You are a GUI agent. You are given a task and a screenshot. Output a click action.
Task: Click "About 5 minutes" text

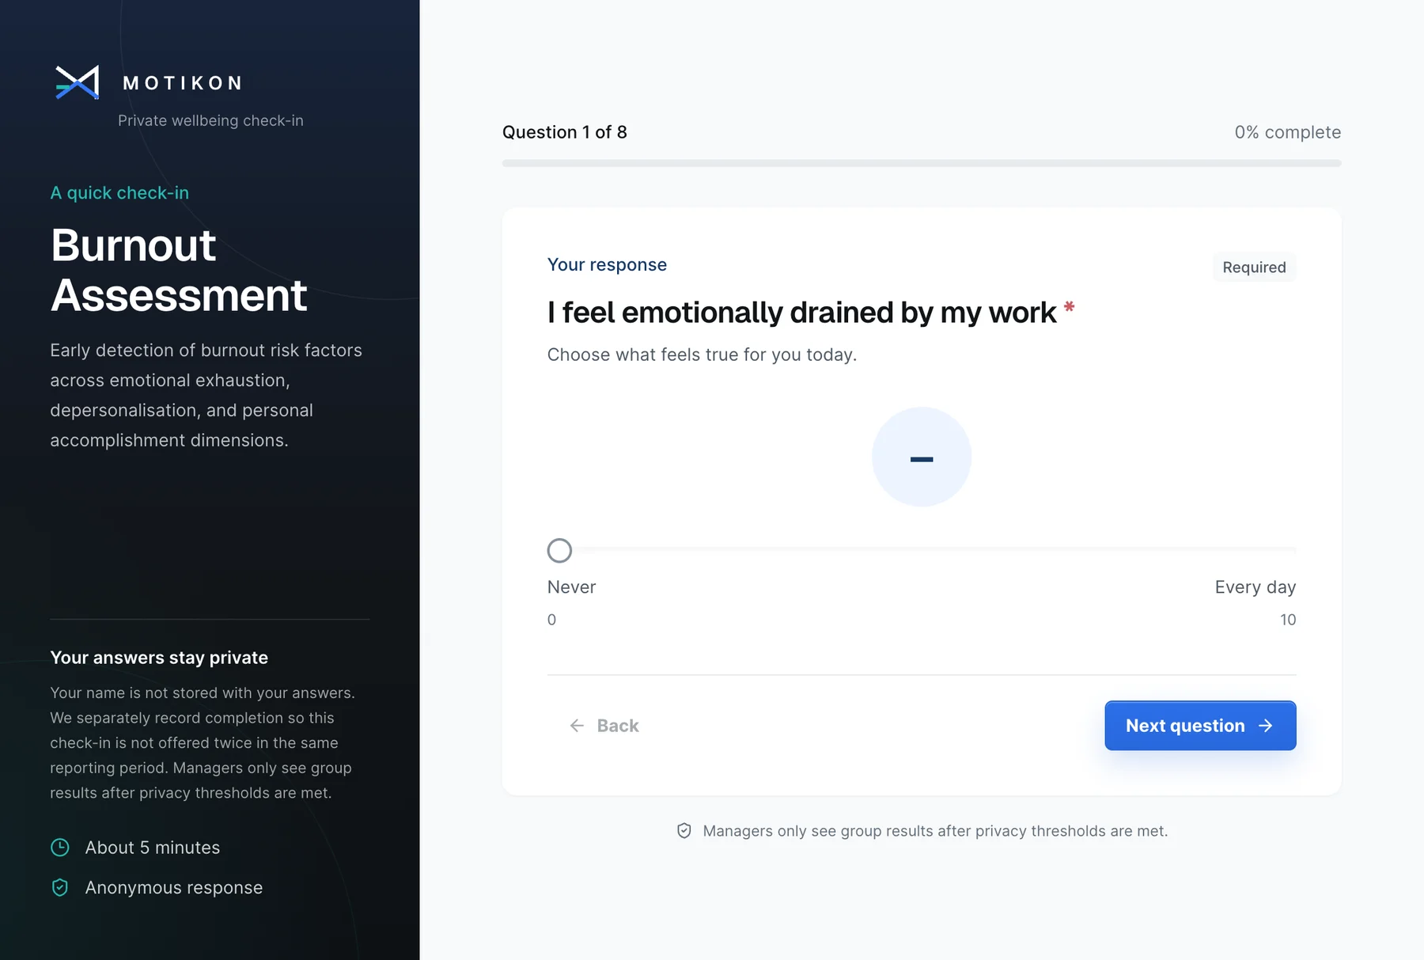[x=153, y=848]
